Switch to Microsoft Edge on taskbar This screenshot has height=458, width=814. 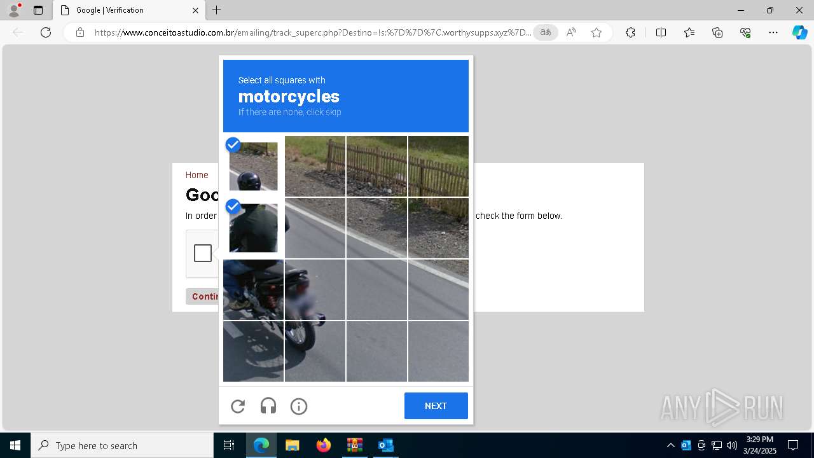(261, 445)
